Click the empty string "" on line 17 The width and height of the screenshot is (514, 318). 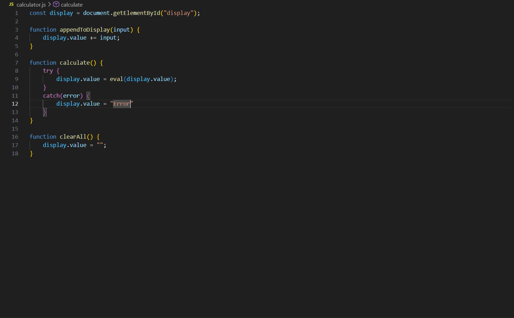click(100, 145)
